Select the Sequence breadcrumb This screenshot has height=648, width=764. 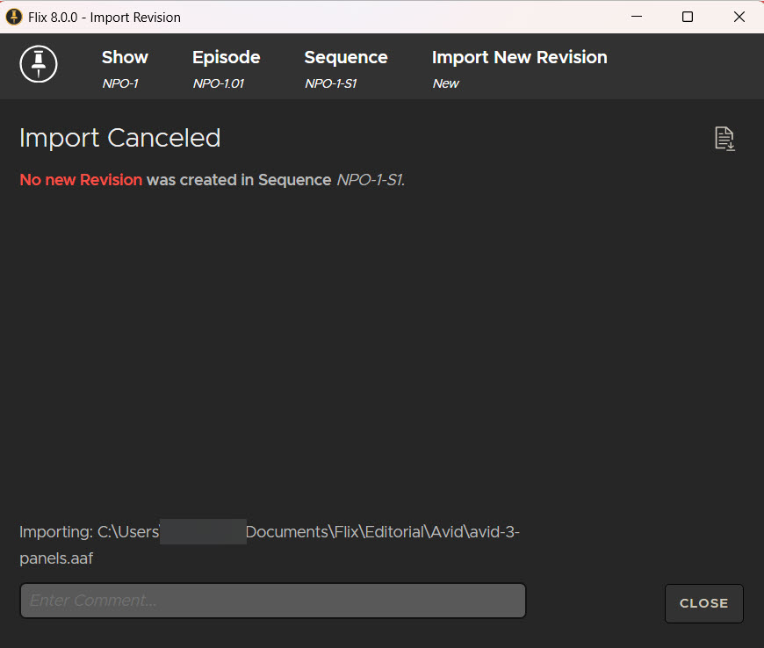click(x=345, y=58)
